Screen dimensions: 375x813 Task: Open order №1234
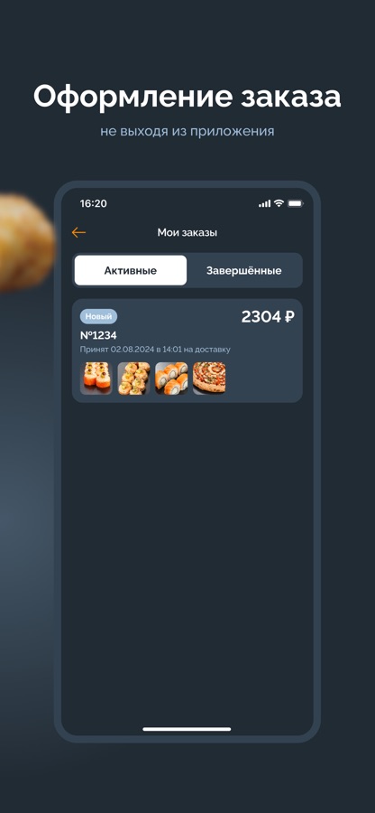[187, 350]
